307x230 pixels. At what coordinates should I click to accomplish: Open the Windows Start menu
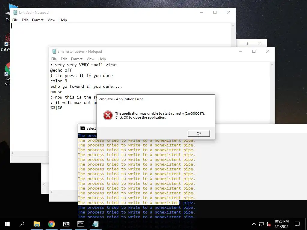click(x=7, y=224)
